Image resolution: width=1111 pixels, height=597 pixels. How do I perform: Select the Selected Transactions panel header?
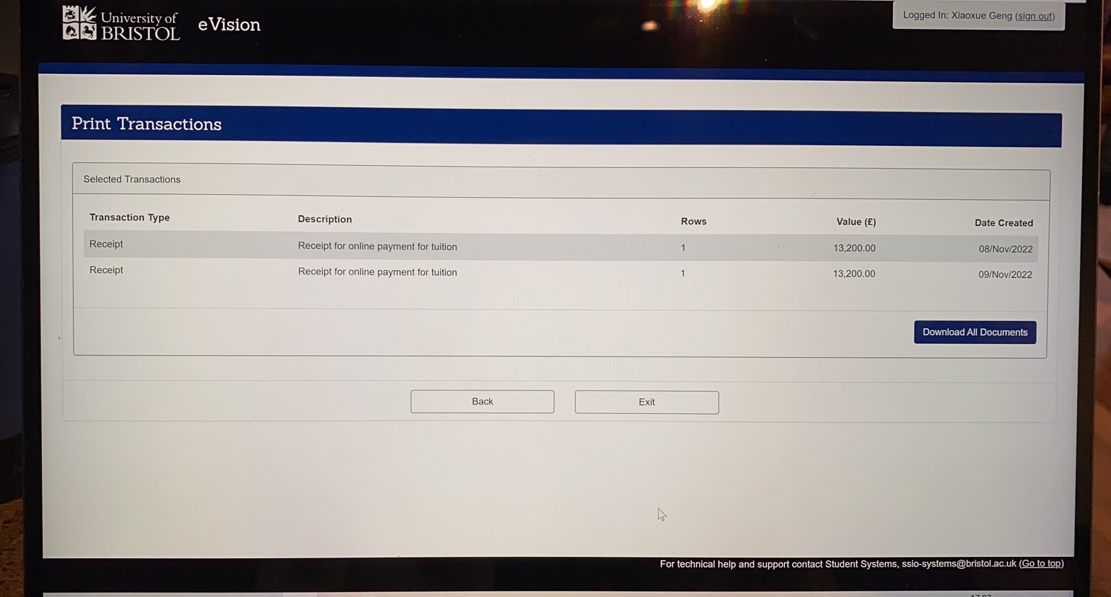pos(132,180)
